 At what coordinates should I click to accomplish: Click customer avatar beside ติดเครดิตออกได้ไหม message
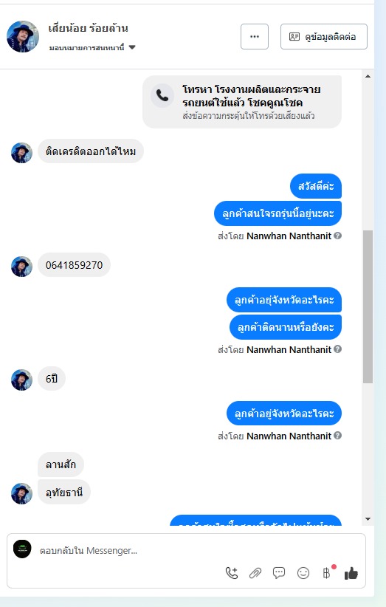tap(21, 153)
